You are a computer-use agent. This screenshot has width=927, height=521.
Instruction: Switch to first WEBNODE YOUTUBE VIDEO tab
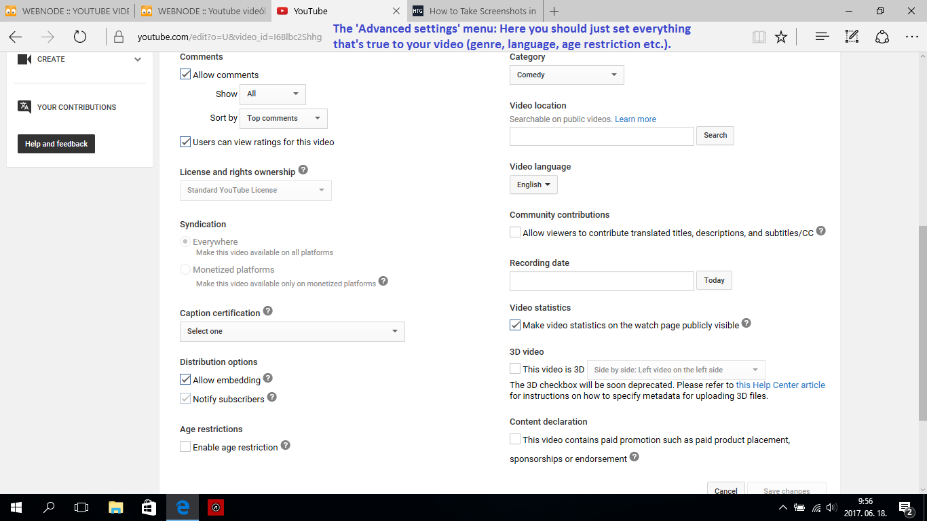click(x=67, y=11)
